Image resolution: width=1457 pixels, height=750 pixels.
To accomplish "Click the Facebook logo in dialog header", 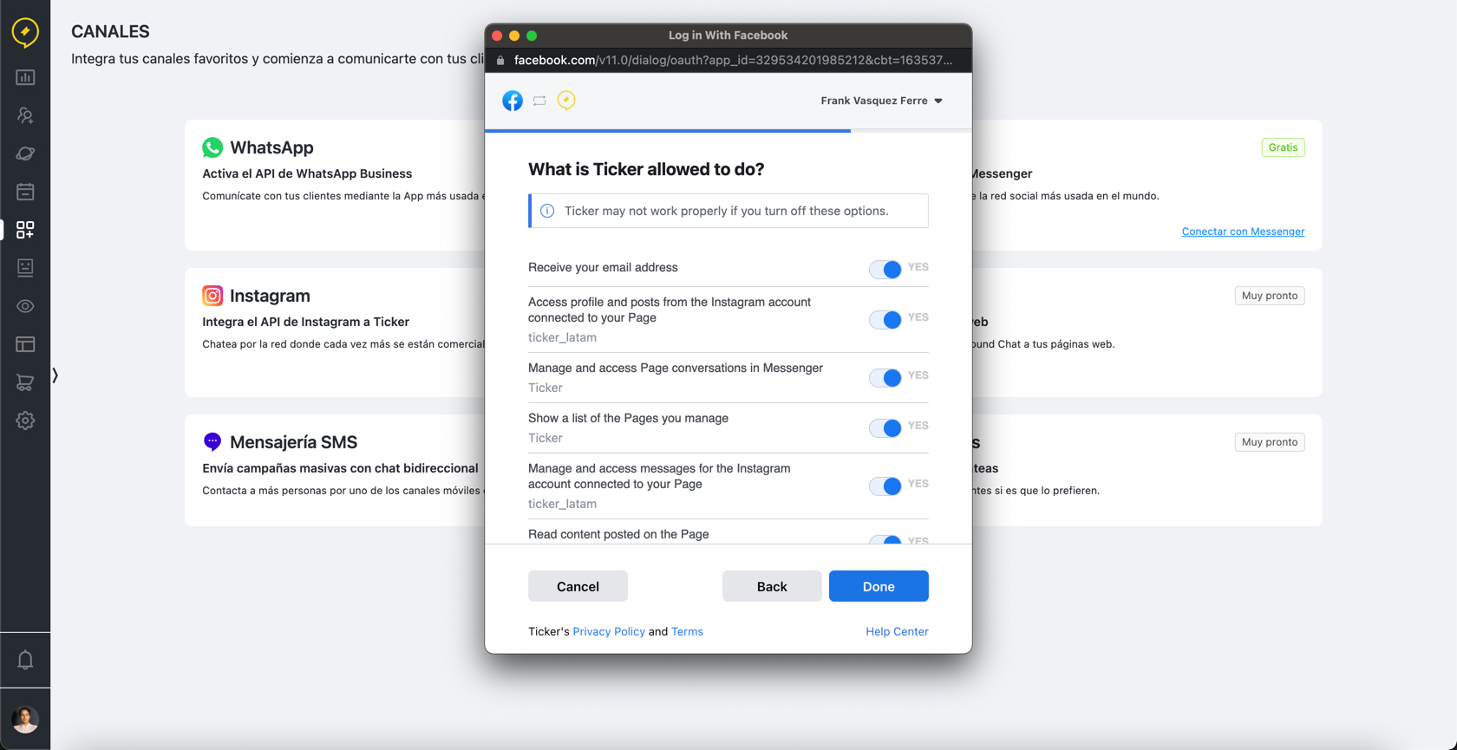I will click(x=513, y=101).
